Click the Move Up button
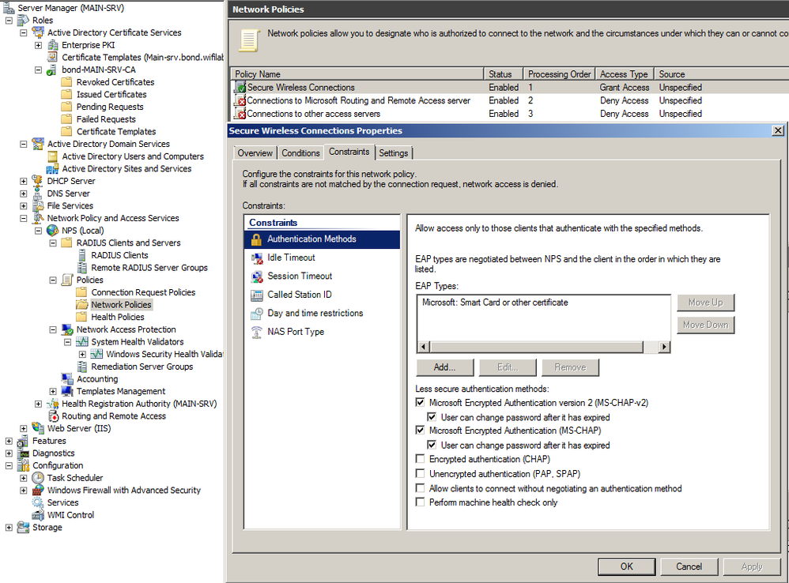Image resolution: width=789 pixels, height=583 pixels. (x=705, y=303)
